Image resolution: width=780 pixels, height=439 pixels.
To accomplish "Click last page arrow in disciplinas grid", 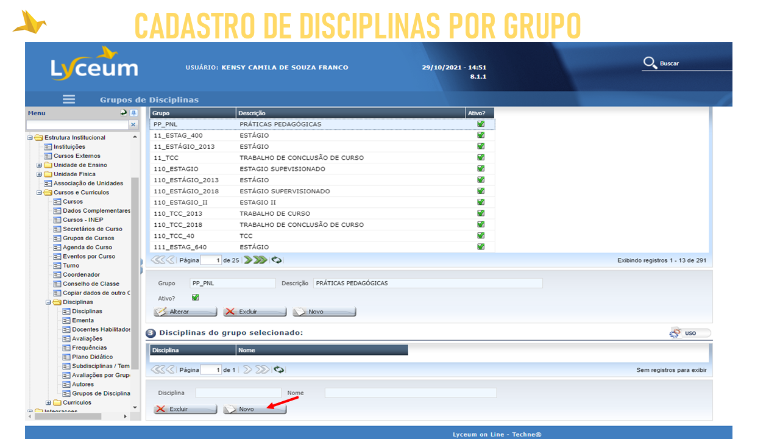I will pyautogui.click(x=262, y=369).
